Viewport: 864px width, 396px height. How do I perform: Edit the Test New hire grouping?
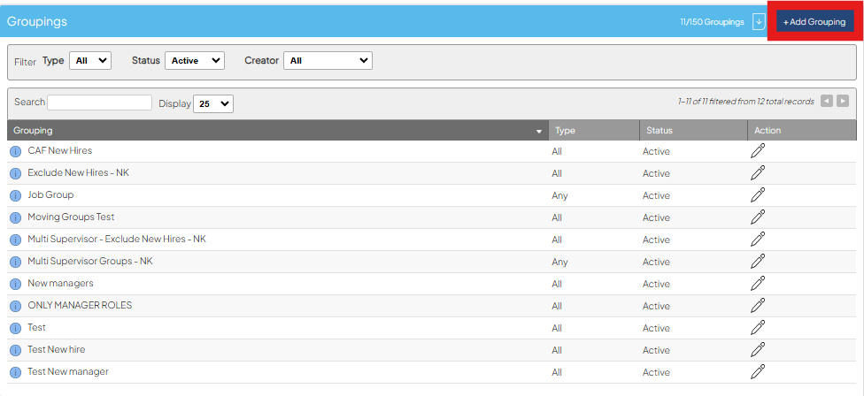(x=758, y=350)
